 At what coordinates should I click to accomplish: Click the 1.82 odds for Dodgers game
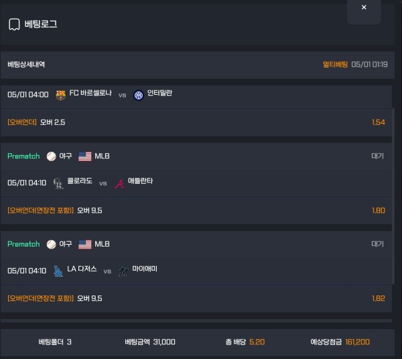379,298
